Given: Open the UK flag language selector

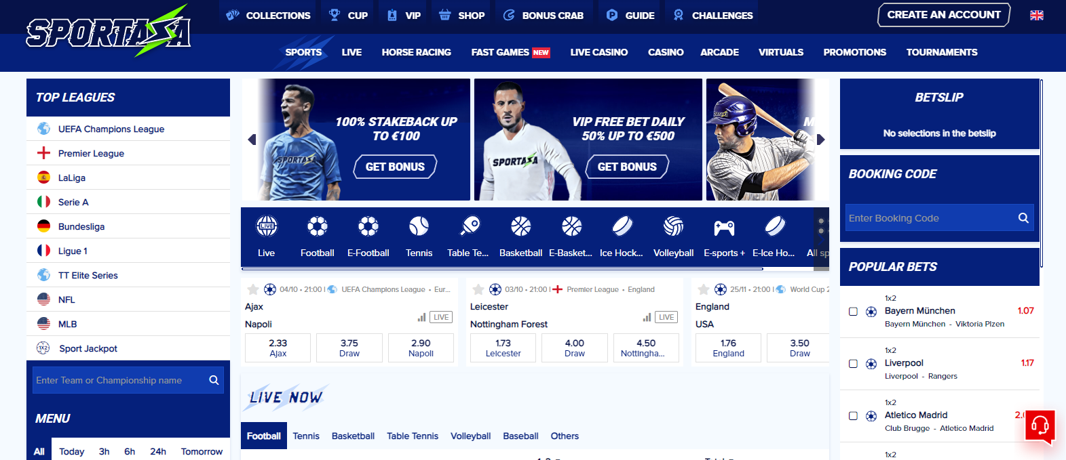Looking at the screenshot, I should click(1037, 15).
